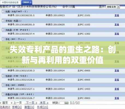The width and height of the screenshot is (125, 109).
Task: Tick the checkbox for 充电器（CH-P001）
Action: pyautogui.click(x=3, y=30)
